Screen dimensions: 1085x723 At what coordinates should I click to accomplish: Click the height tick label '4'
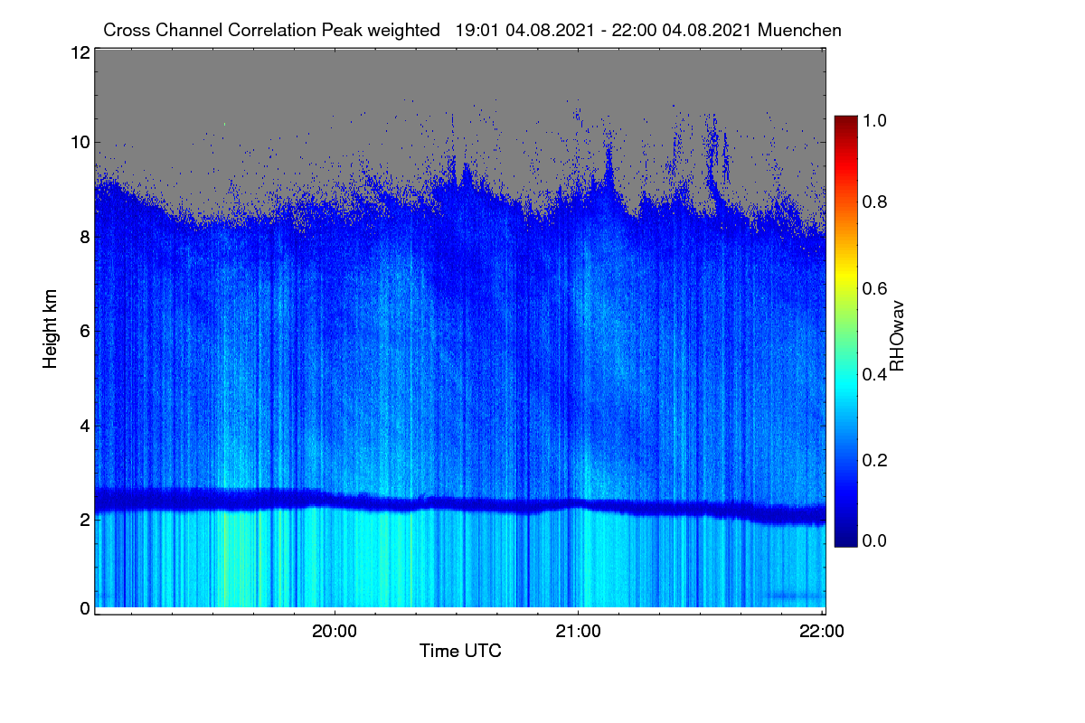coord(84,425)
